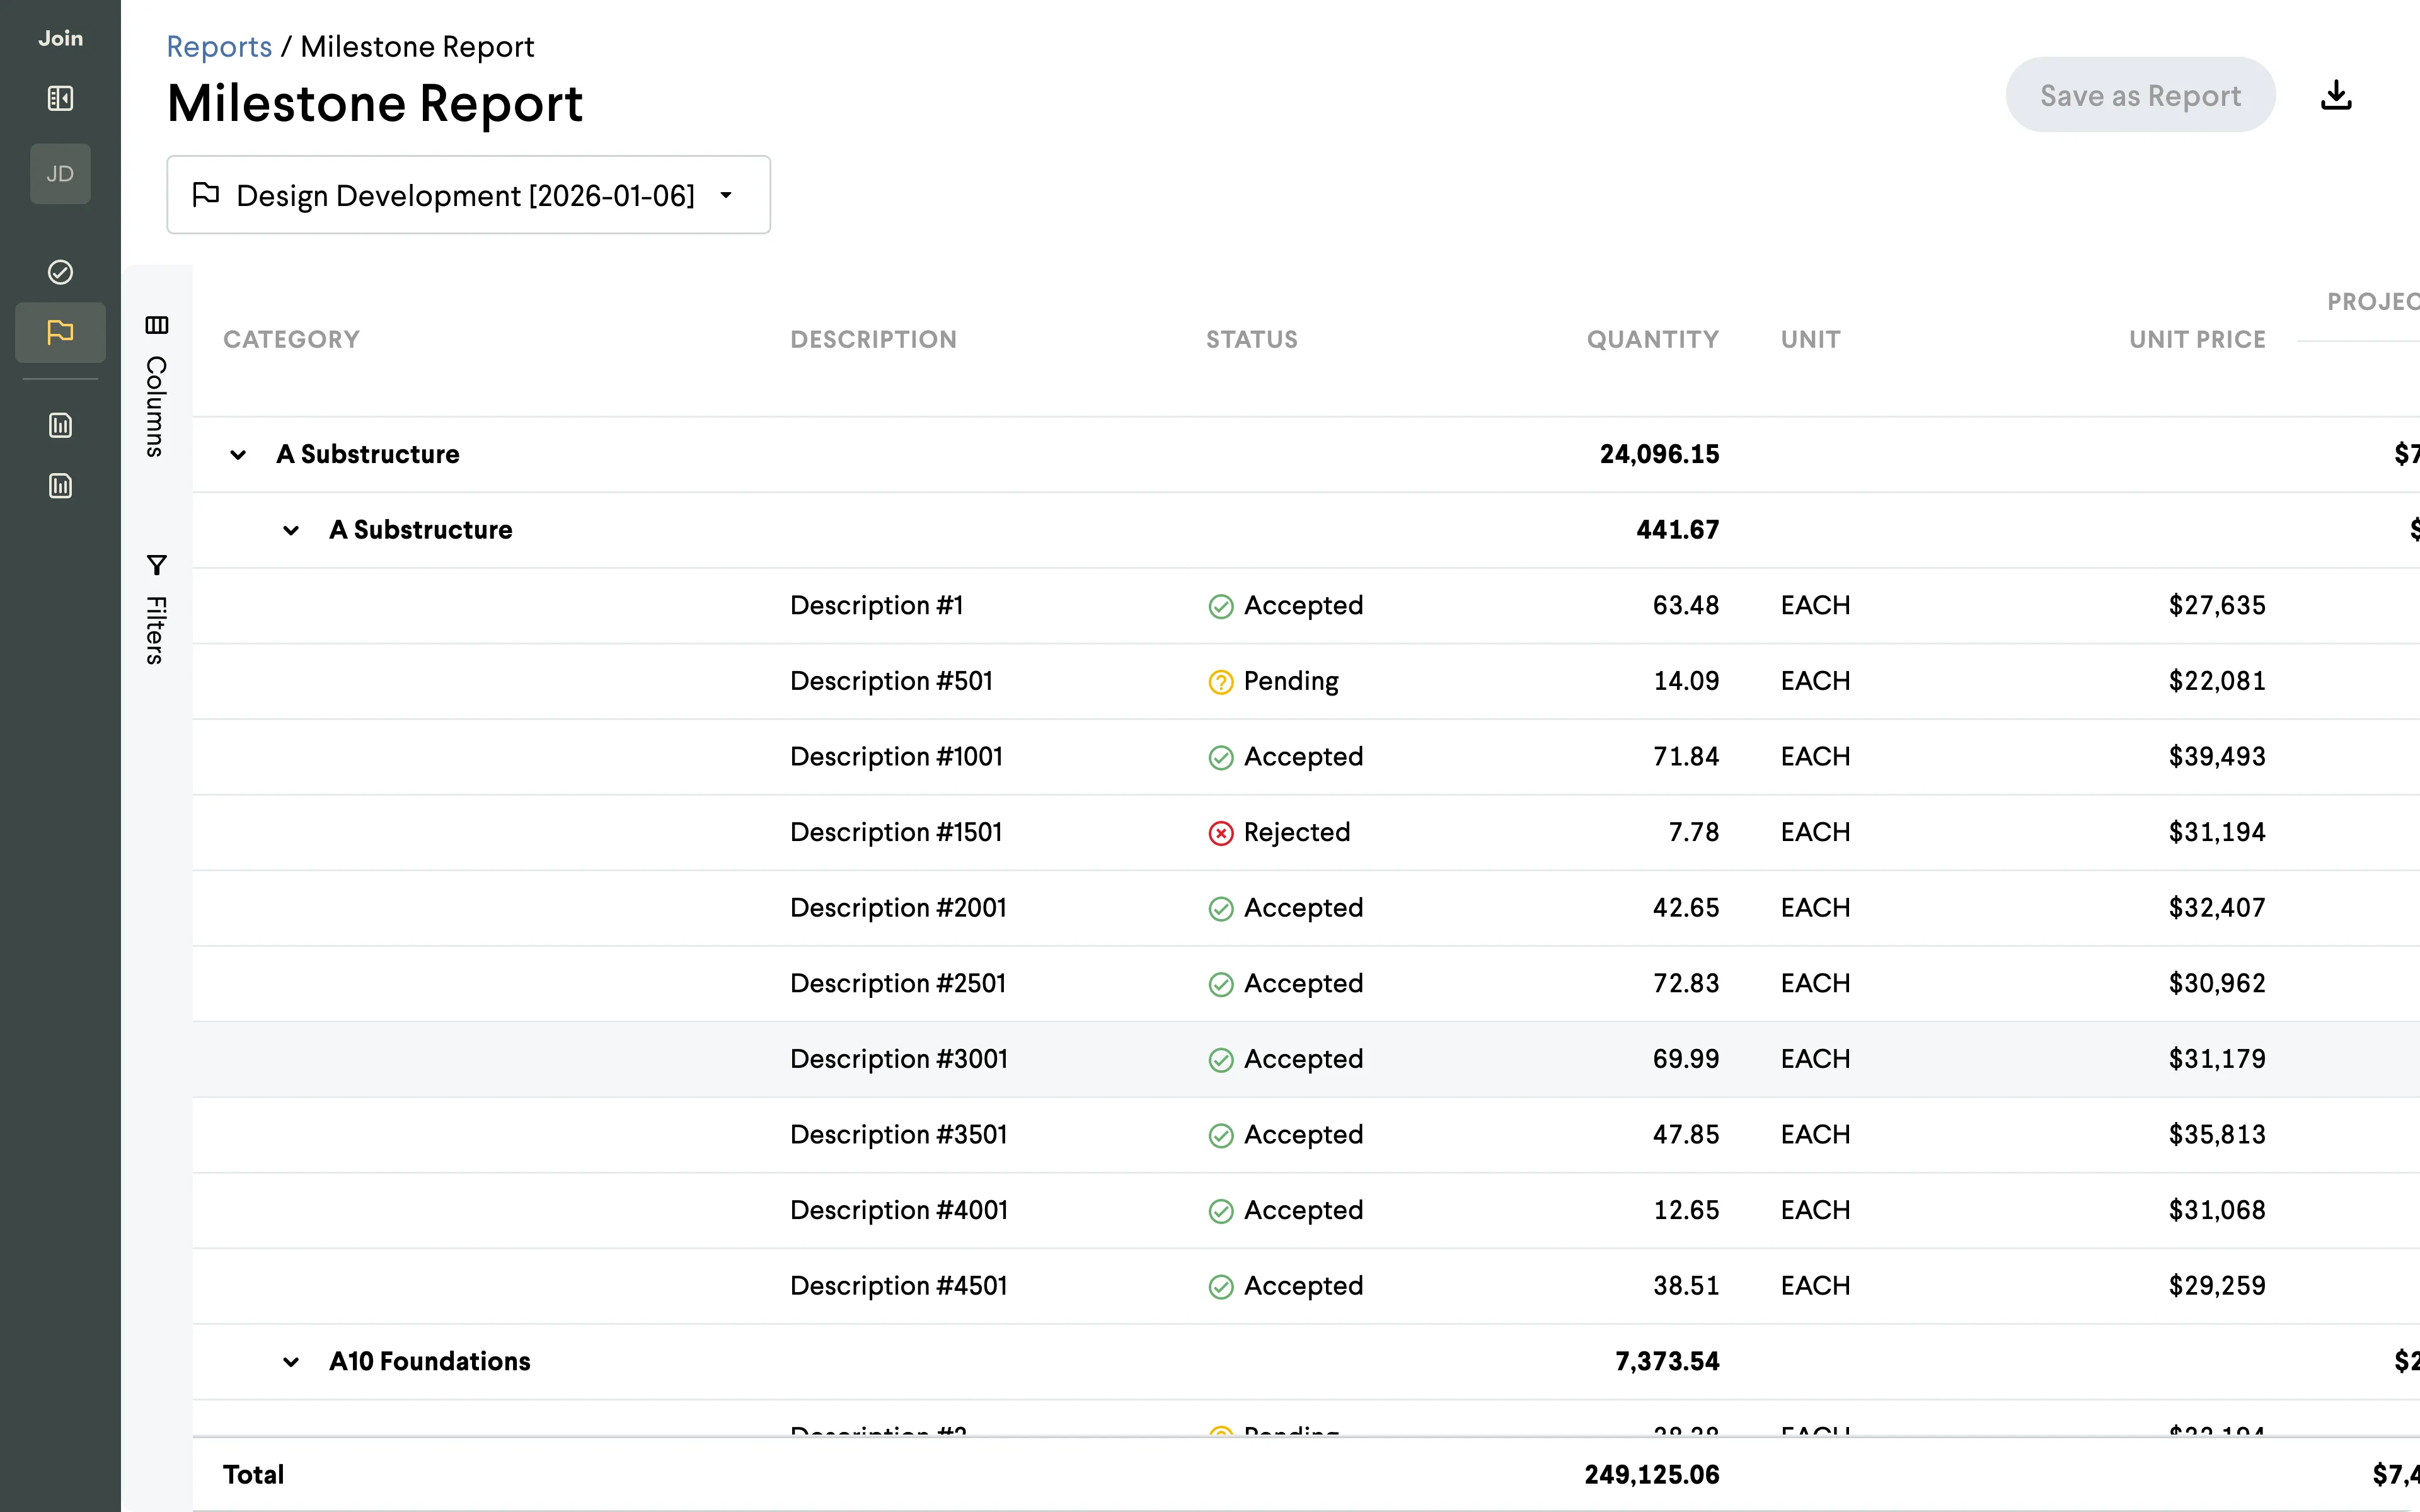Screen dimensions: 2420x1512
Task: Collapse the top-level A Substructure group
Action: pos(238,455)
